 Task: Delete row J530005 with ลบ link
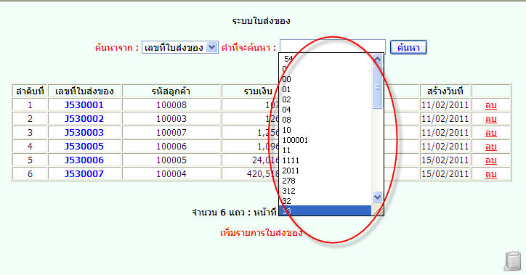click(x=491, y=147)
